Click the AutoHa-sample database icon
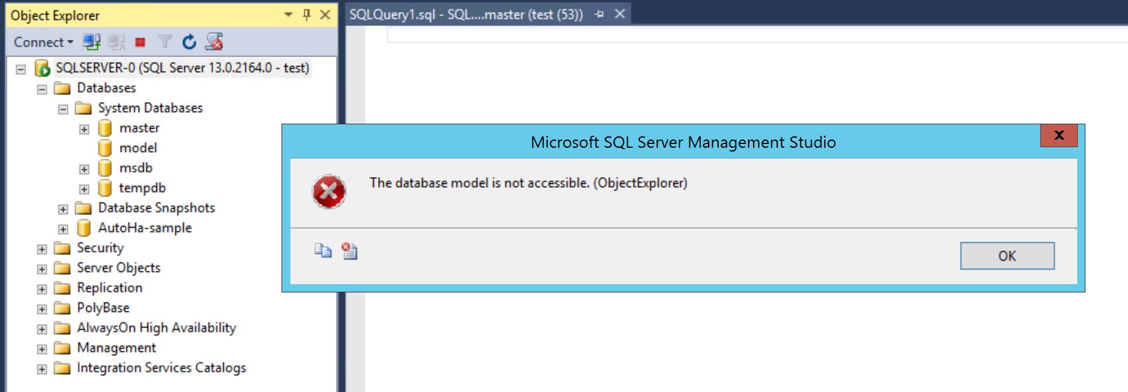Screen dimensions: 1128x392 [x=83, y=228]
